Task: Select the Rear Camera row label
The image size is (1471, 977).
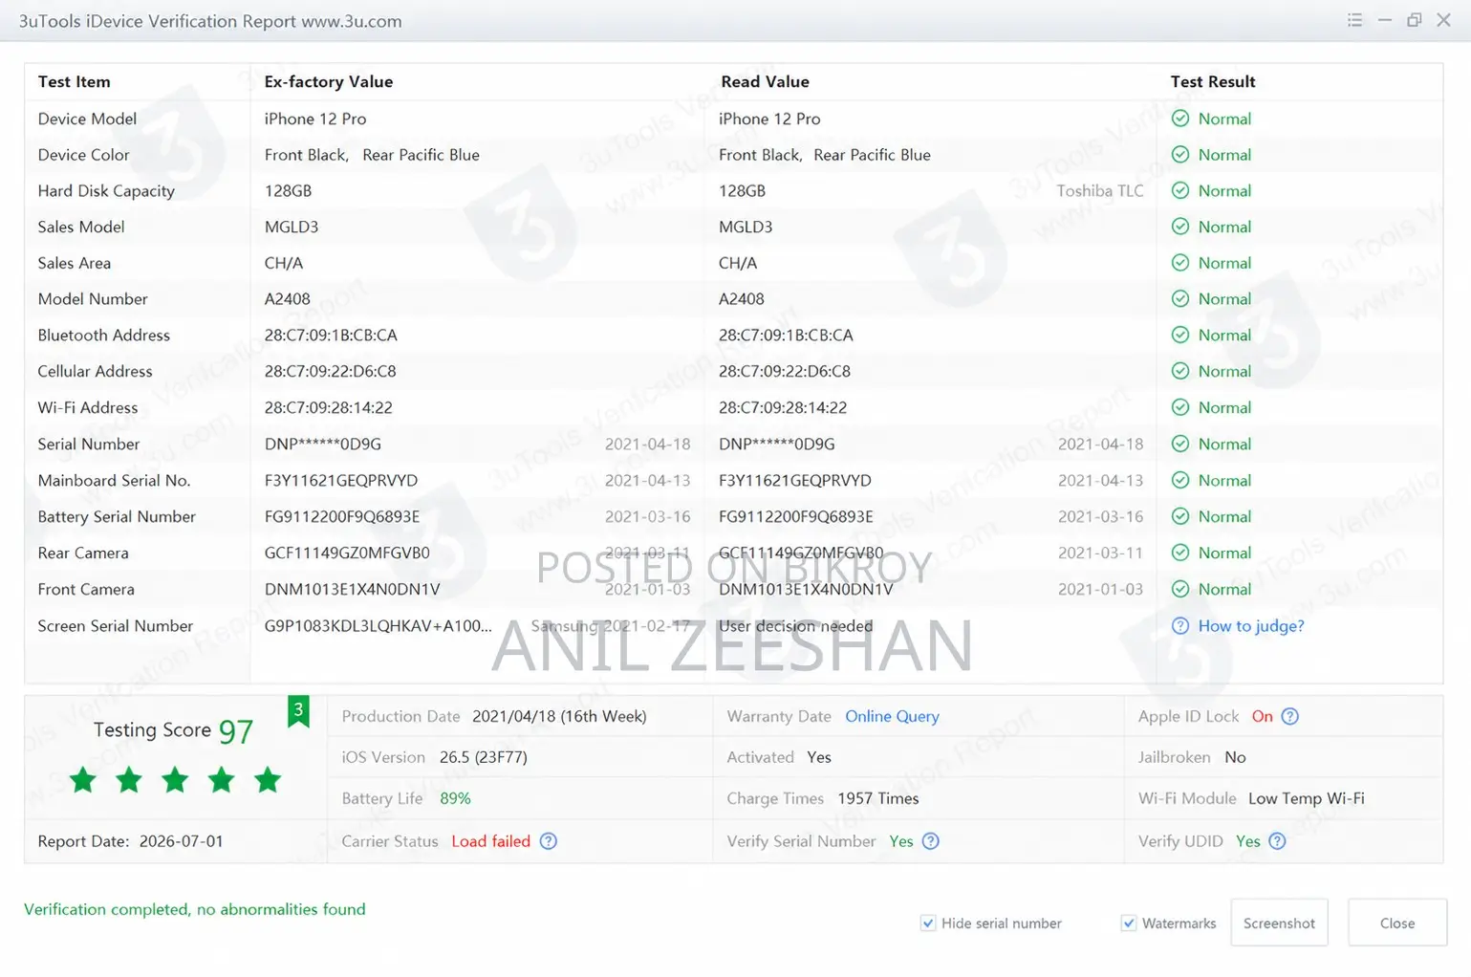Action: [83, 553]
